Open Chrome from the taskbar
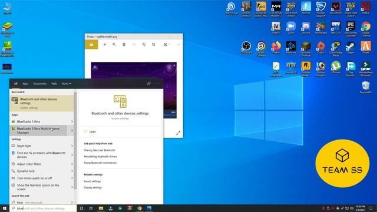The width and height of the screenshot is (377, 212). pos(140,208)
